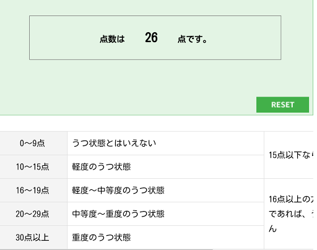The height and width of the screenshot is (250, 317).
Task: Click the うつ状態とはいえない cell
Action: (165, 143)
